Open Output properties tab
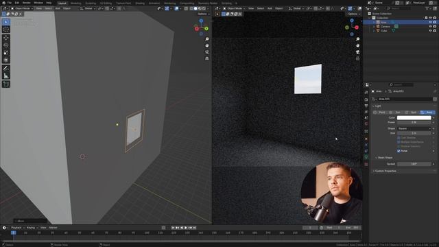Screen dimensions: 439x247 pos(366,106)
